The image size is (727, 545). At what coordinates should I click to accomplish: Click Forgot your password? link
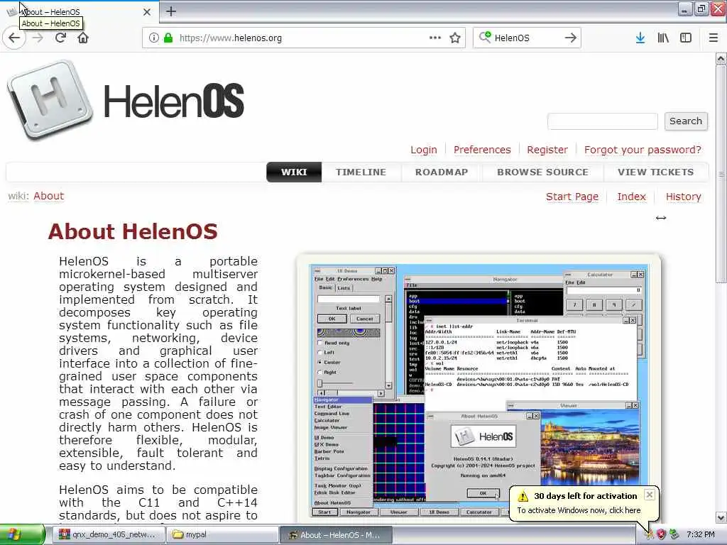click(x=643, y=150)
